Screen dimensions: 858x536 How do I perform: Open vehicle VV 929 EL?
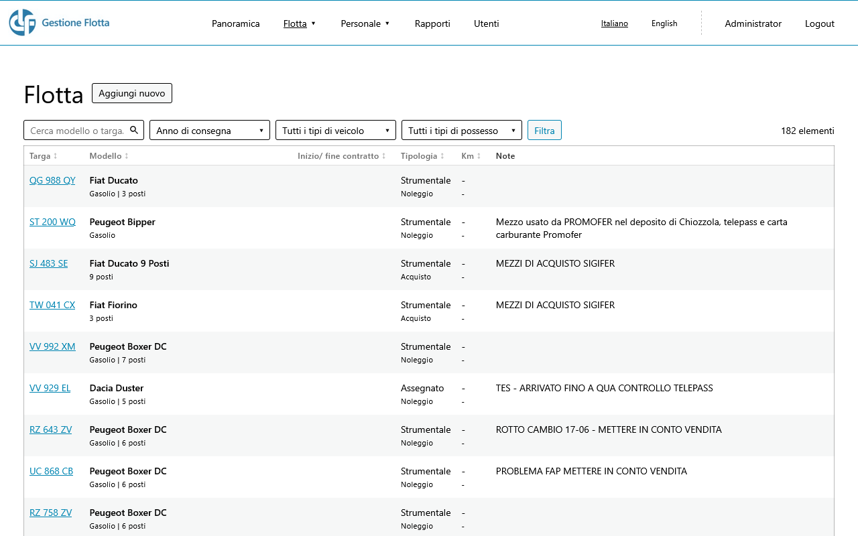tap(50, 388)
